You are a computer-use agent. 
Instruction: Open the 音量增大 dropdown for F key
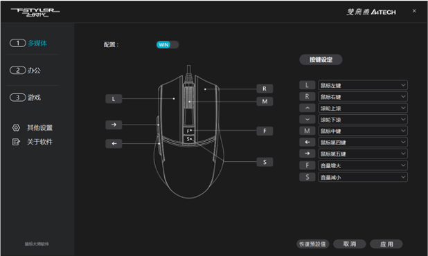click(x=363, y=165)
